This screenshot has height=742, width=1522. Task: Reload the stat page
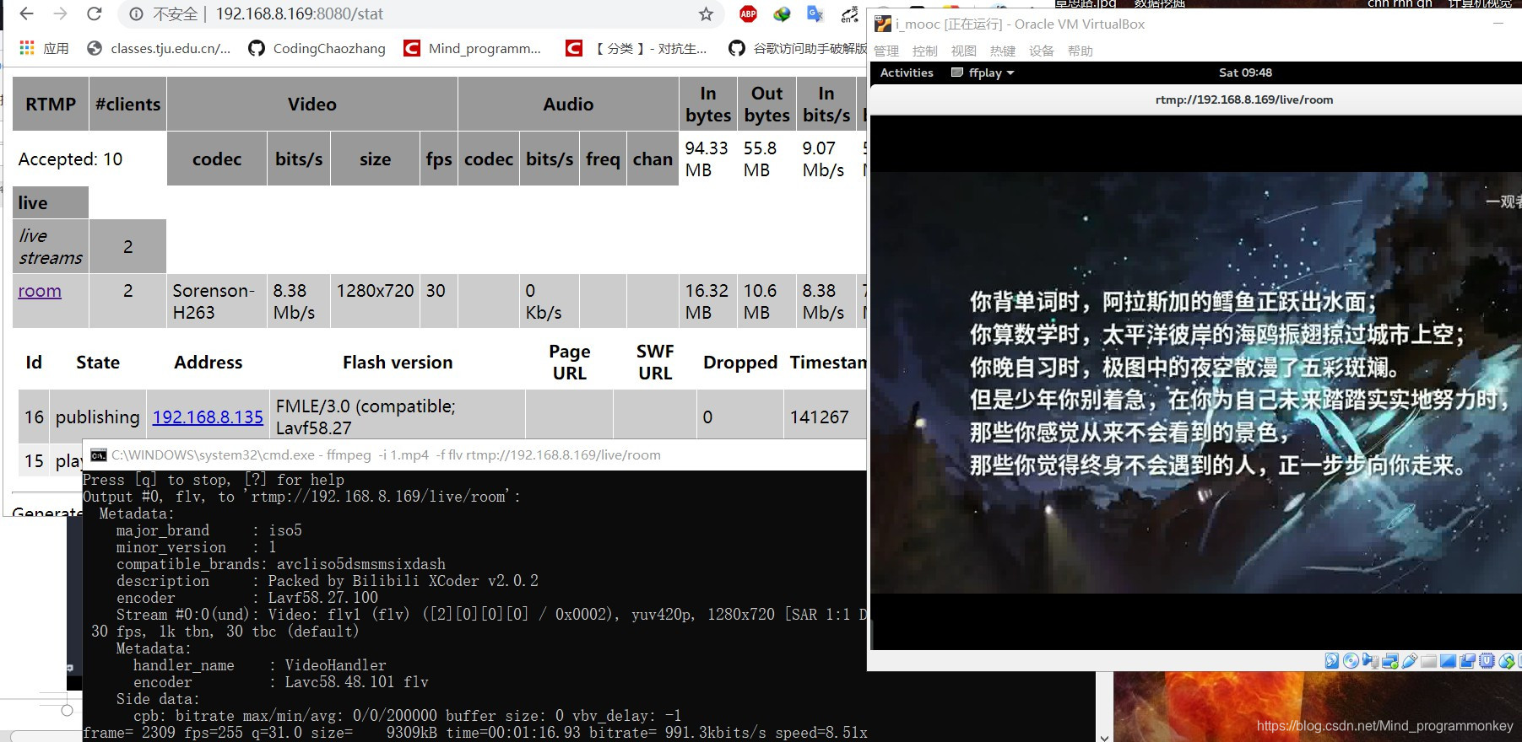(95, 13)
